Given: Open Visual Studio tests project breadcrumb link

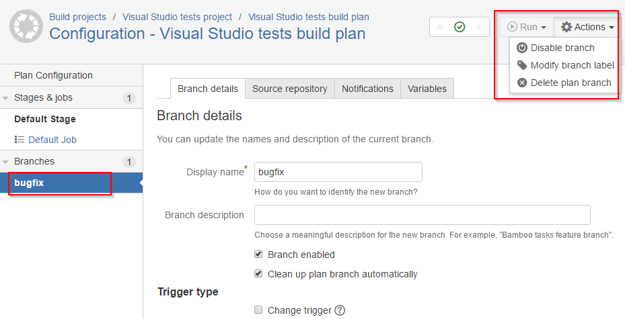Looking at the screenshot, I should [x=177, y=17].
